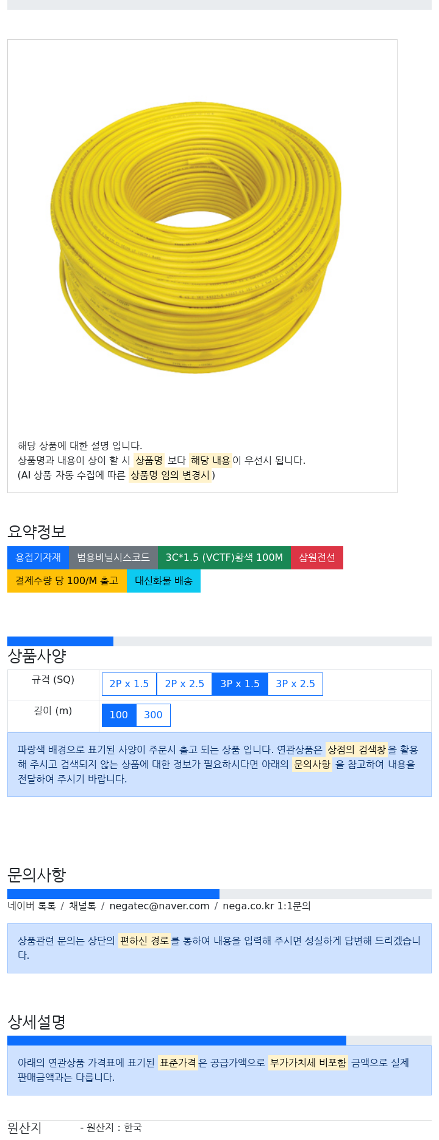Click the 용접기자재 blue tag
Screen dimensions: 439x1140
point(38,558)
